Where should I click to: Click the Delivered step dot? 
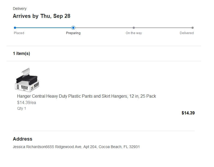[193, 27]
